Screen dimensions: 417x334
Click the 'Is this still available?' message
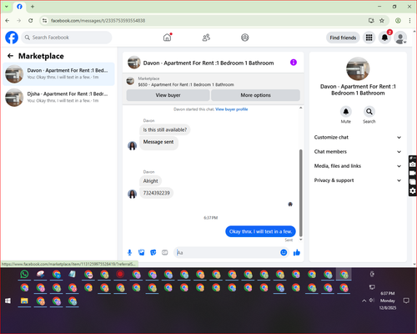165,129
